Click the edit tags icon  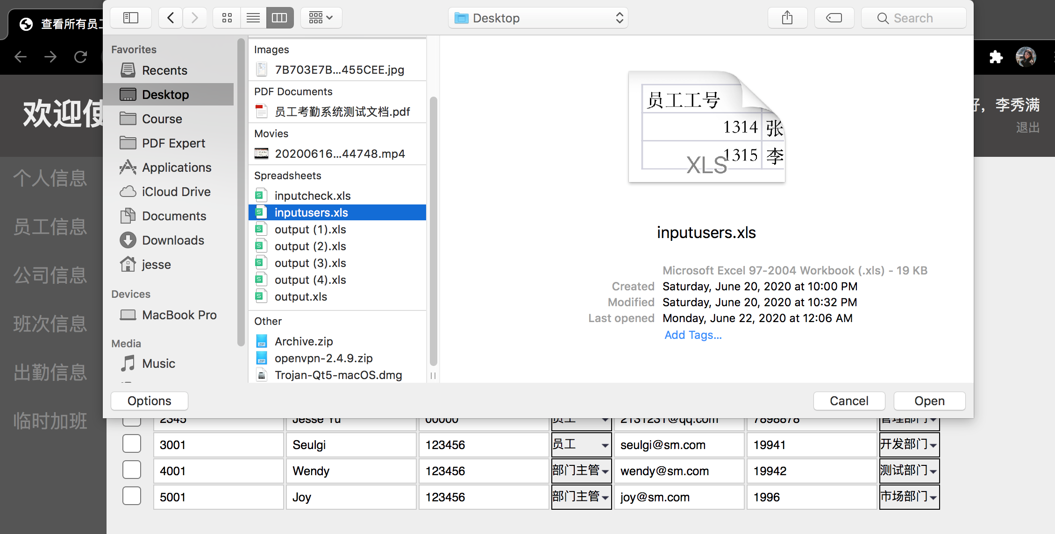834,18
